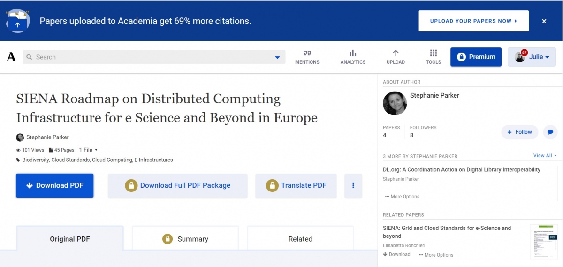Dismiss the blue citations banner
The image size is (563, 267).
(544, 21)
